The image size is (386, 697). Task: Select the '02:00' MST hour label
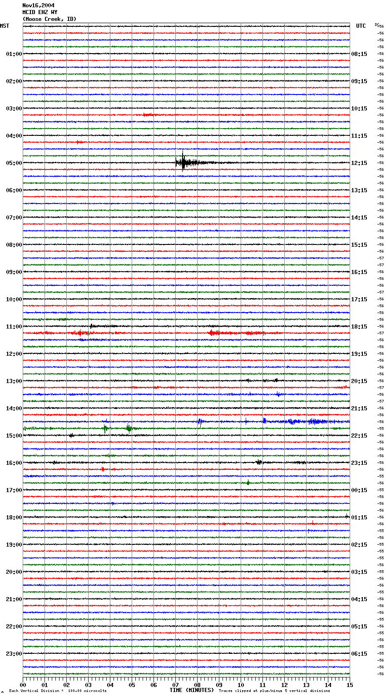point(14,81)
